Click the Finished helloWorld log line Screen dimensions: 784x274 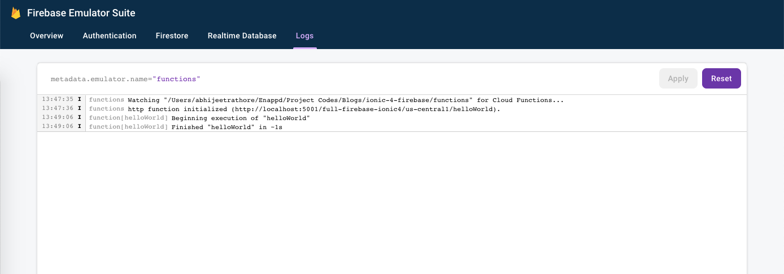click(x=392, y=127)
